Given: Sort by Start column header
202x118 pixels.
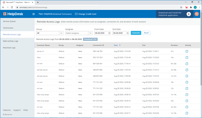Looking at the screenshot, I should [117, 45].
